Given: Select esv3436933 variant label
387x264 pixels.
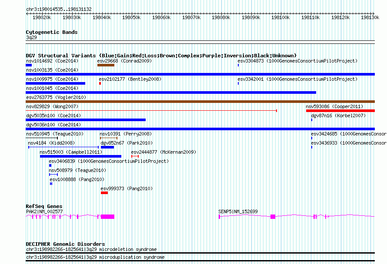Looking at the screenshot, I should (x=349, y=143).
